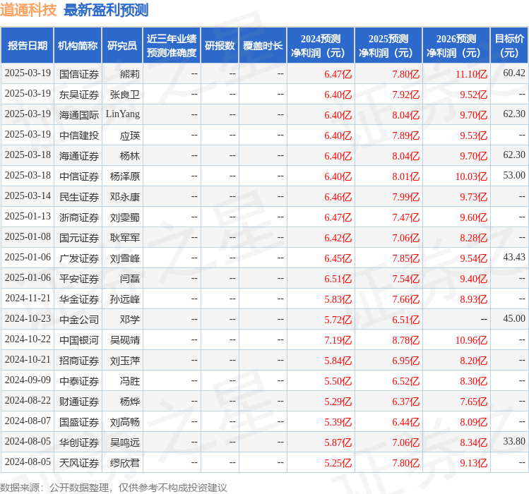
Task: Click the 道通科技 title text
Action: (28, 10)
